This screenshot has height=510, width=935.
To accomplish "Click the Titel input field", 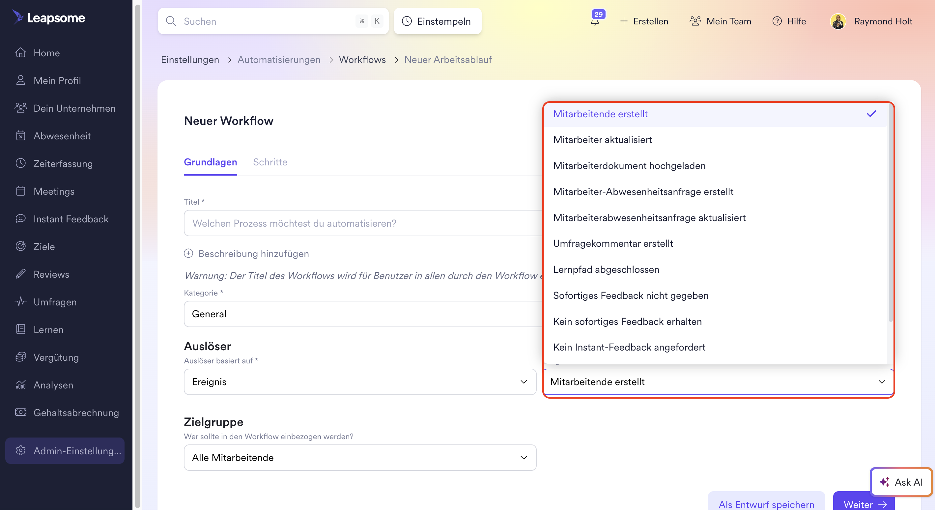I will point(363,223).
